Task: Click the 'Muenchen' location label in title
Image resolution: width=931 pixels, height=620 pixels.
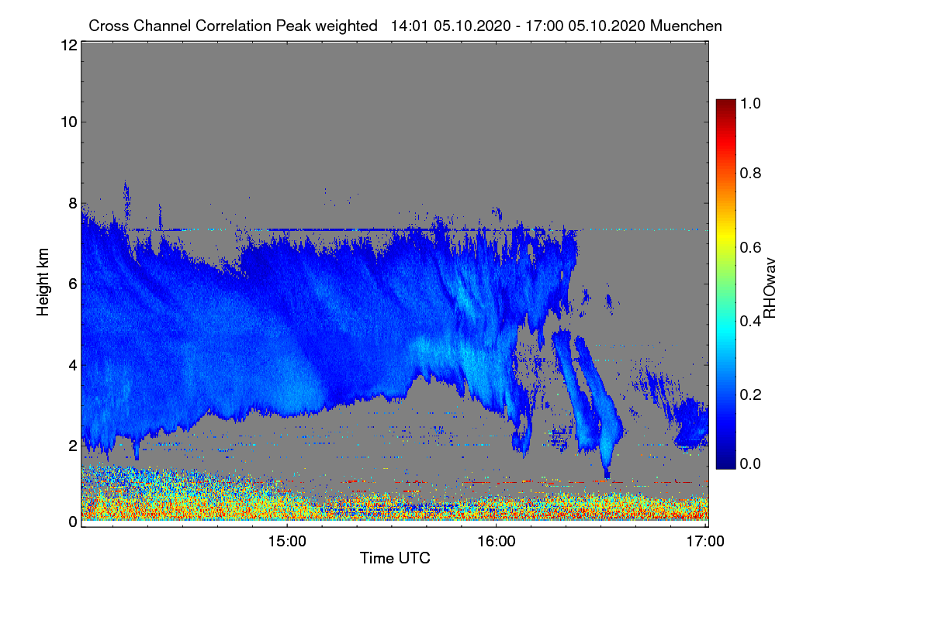Action: [687, 26]
